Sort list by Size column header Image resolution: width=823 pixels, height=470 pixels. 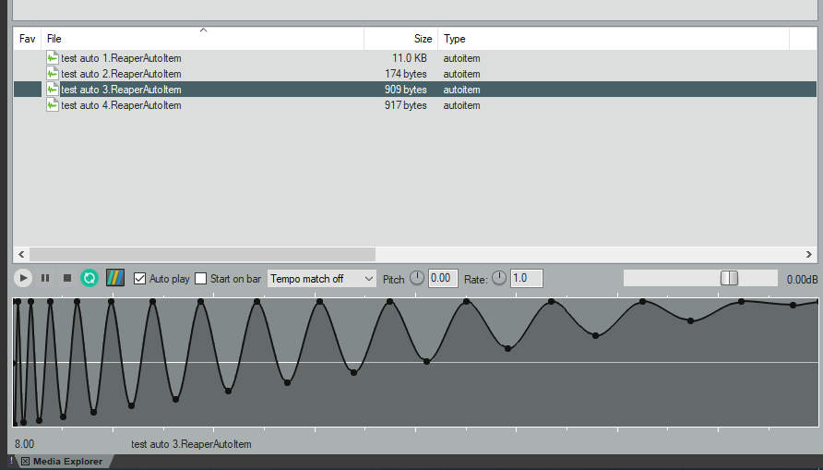(x=401, y=39)
